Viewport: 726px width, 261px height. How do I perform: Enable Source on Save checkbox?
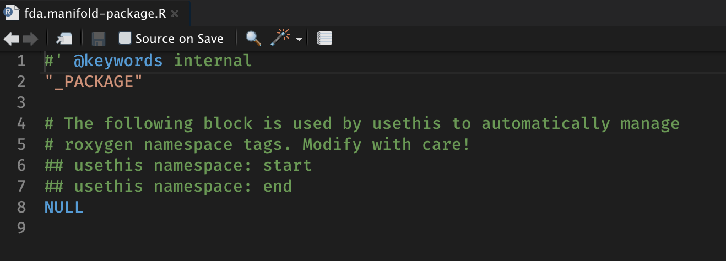(x=125, y=39)
